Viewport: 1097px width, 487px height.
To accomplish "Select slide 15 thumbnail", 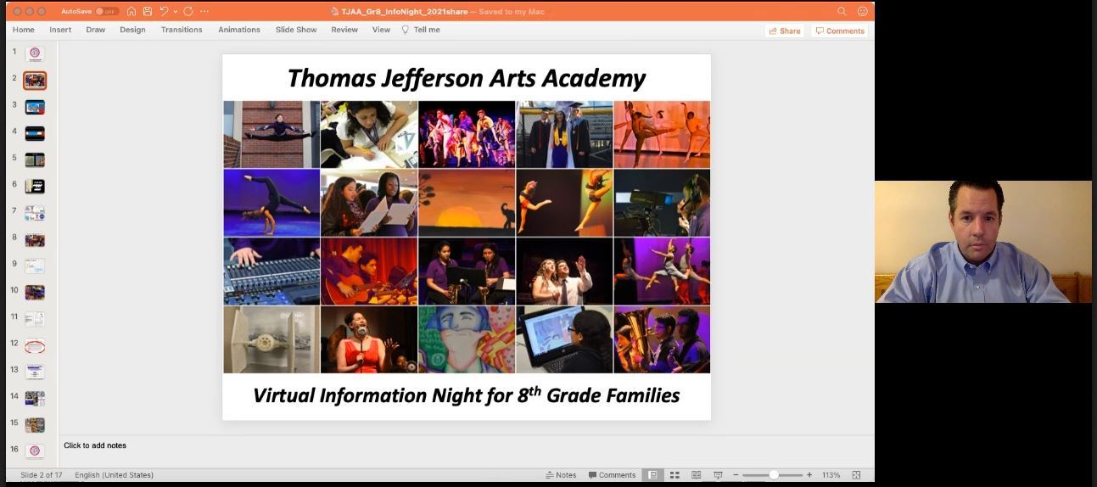I will click(35, 425).
